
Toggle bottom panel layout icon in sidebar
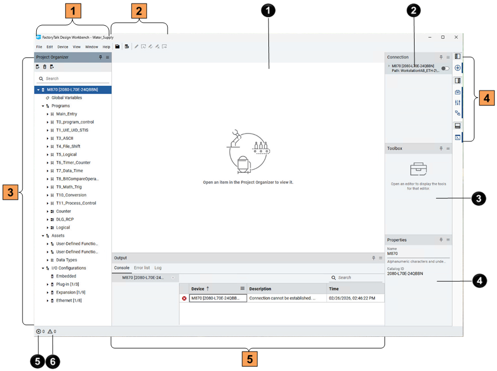(x=458, y=126)
